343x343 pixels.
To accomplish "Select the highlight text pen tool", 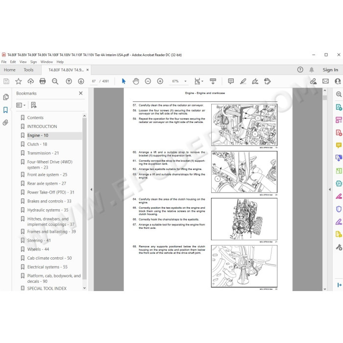I will pyautogui.click(x=243, y=81).
